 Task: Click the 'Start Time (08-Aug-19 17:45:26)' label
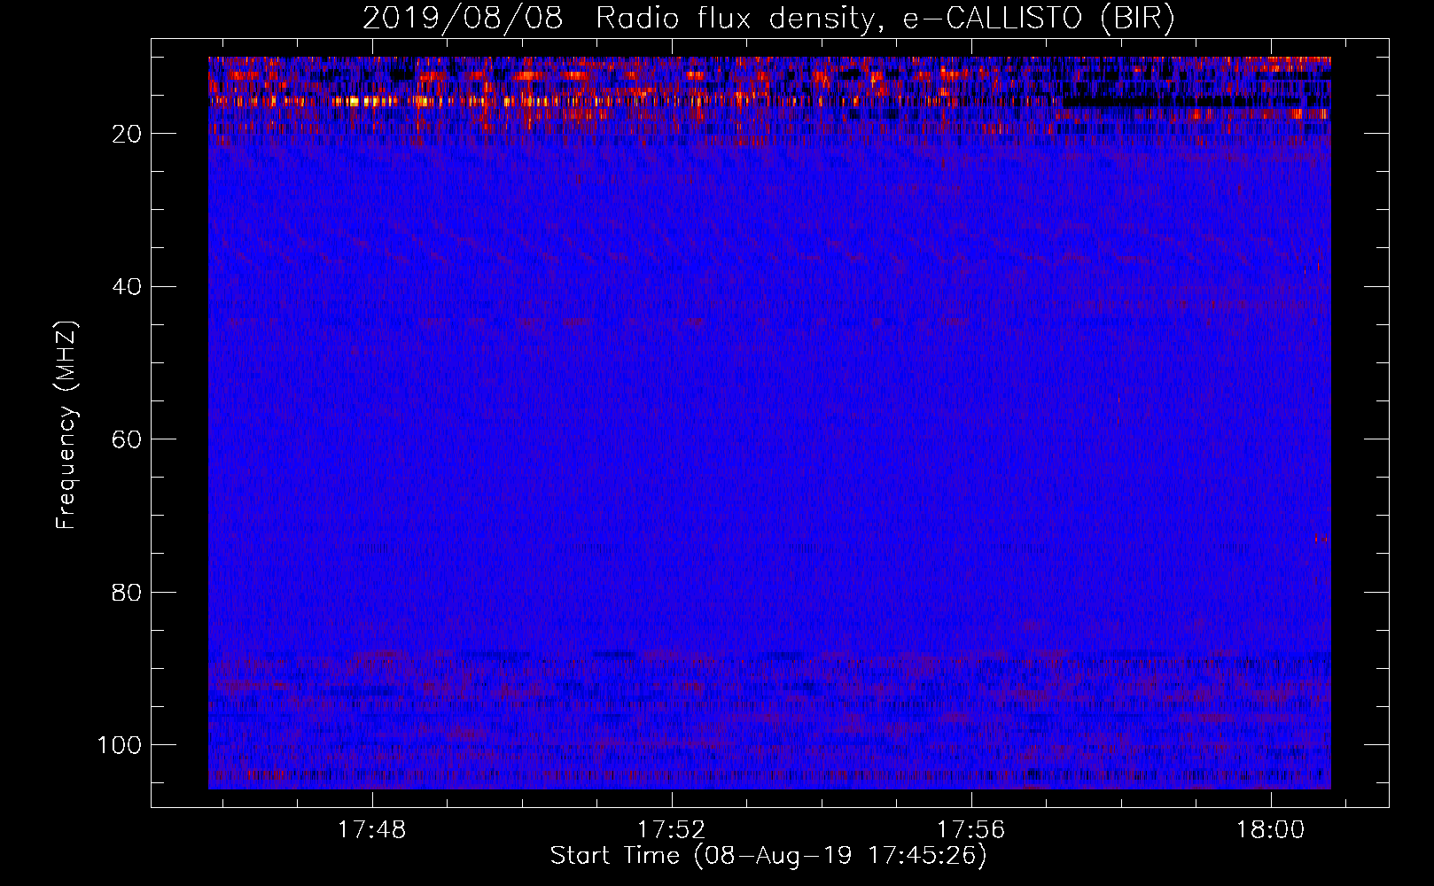click(x=768, y=856)
